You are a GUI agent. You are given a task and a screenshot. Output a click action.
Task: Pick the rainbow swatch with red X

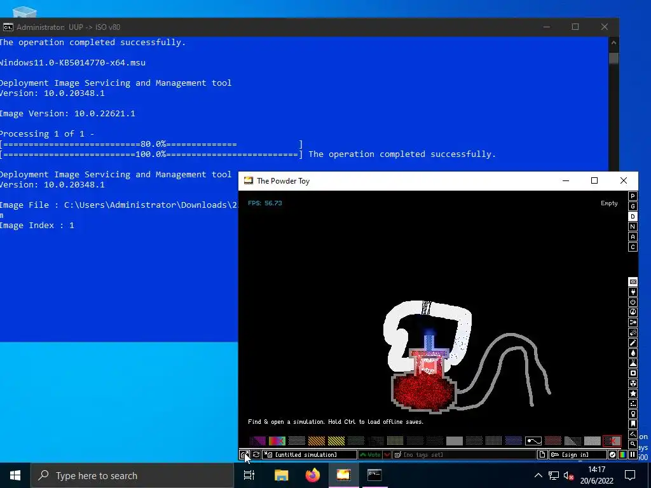coord(277,441)
